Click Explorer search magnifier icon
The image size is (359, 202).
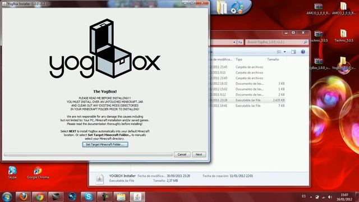coord(305,42)
